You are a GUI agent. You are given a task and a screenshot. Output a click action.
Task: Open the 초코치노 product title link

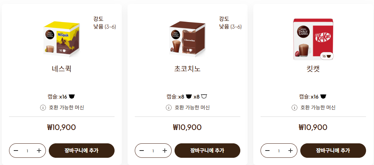click(x=187, y=69)
